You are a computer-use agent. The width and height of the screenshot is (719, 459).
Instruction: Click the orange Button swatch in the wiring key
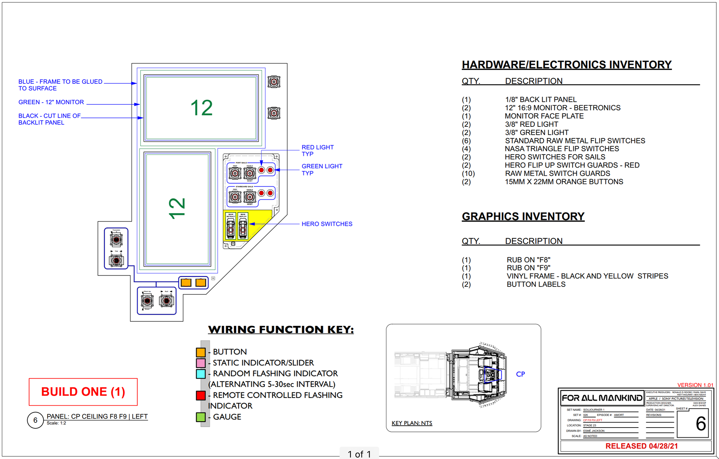click(201, 352)
